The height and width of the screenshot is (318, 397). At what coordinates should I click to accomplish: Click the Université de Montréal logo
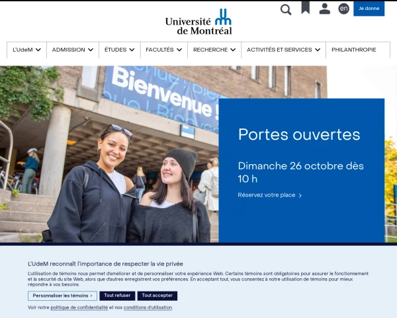pyautogui.click(x=198, y=22)
